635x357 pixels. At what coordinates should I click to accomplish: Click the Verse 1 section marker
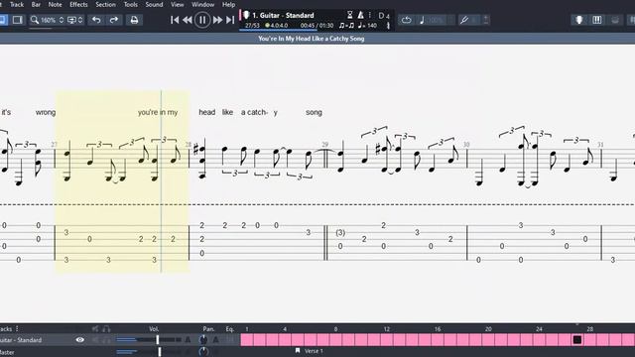[310, 351]
